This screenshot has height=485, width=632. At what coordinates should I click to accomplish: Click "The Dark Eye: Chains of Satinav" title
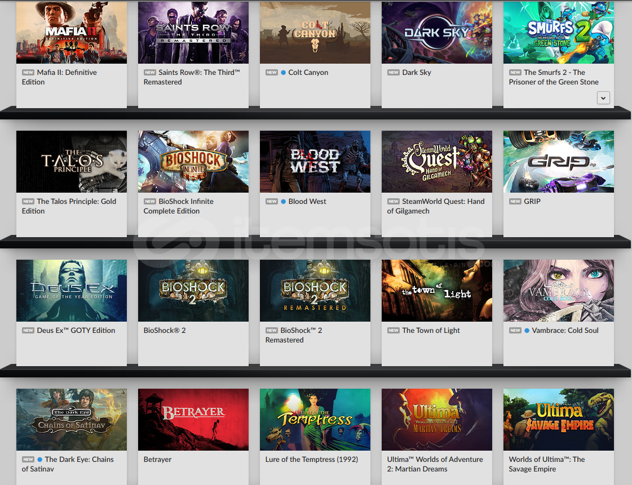(x=68, y=464)
